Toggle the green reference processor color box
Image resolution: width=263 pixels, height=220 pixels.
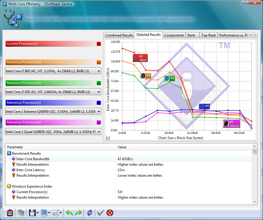click(x=99, y=83)
